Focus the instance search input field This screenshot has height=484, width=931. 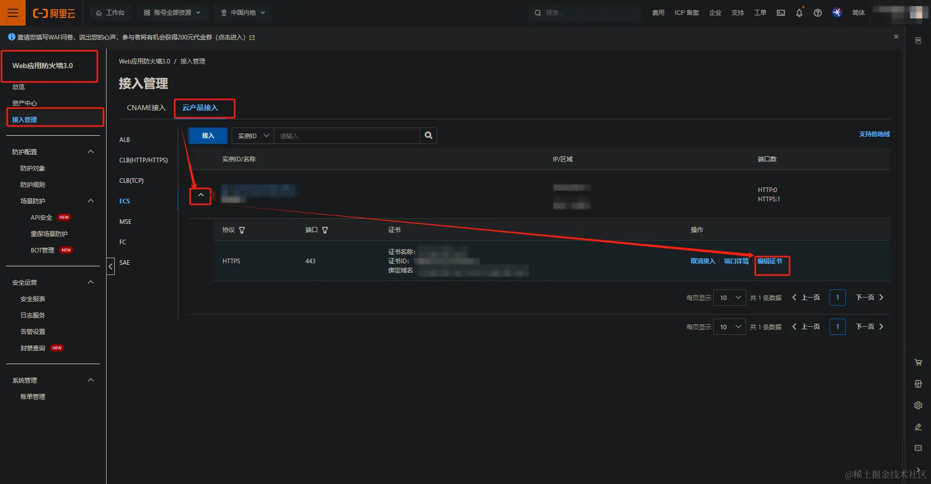point(347,136)
